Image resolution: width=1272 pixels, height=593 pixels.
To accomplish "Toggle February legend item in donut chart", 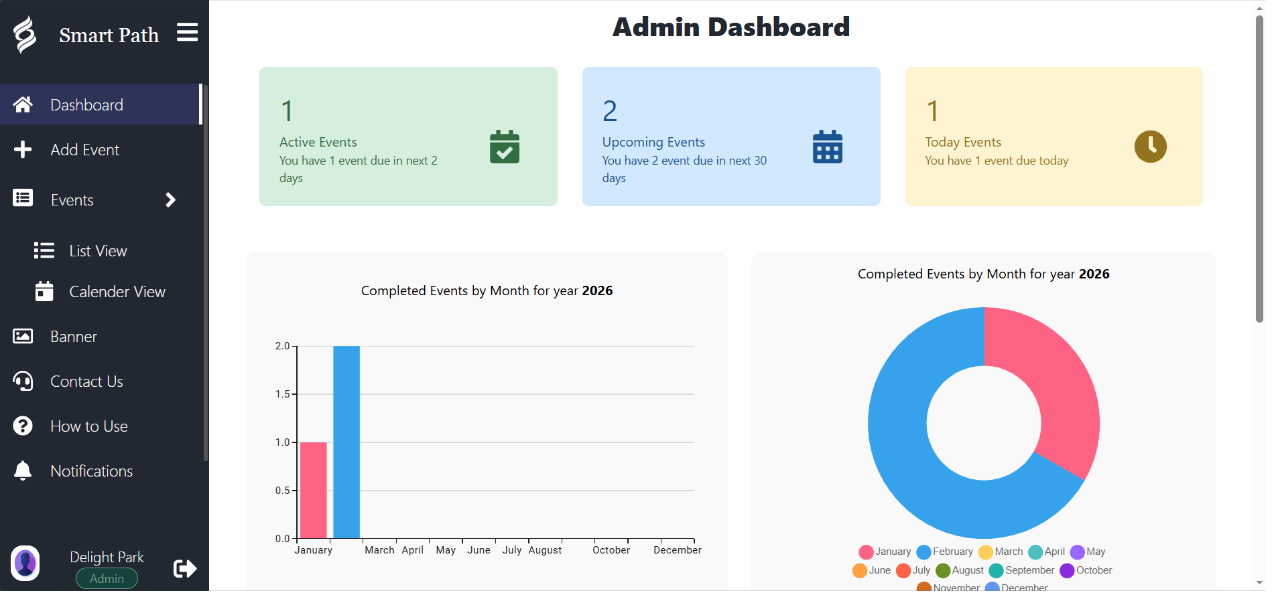I will 945,552.
